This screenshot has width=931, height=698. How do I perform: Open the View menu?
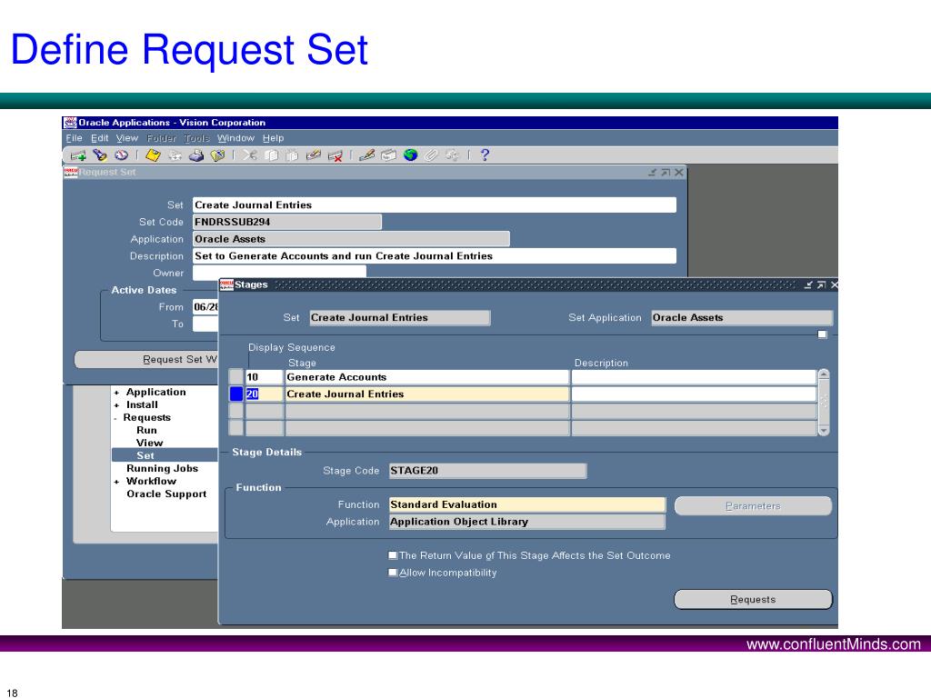(127, 138)
